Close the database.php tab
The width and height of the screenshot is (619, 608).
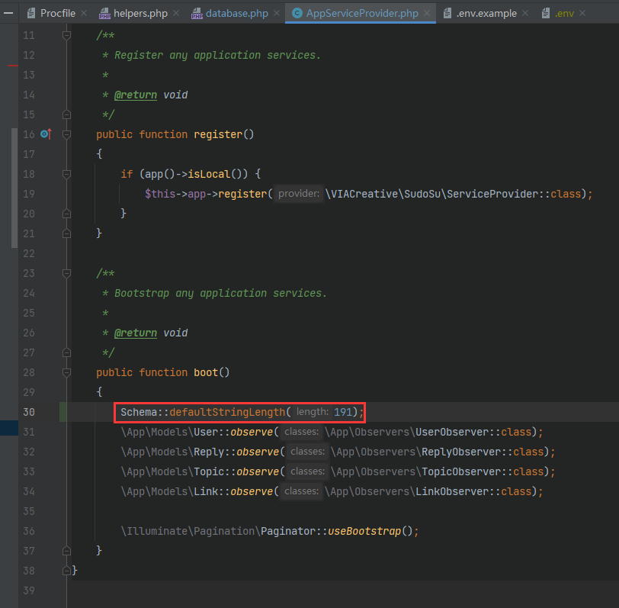275,14
